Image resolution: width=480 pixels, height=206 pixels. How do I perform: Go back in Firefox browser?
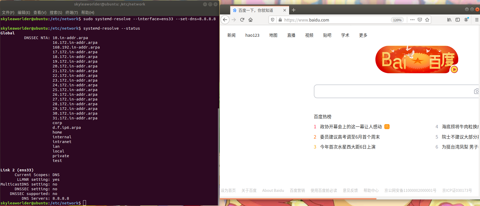pyautogui.click(x=225, y=20)
